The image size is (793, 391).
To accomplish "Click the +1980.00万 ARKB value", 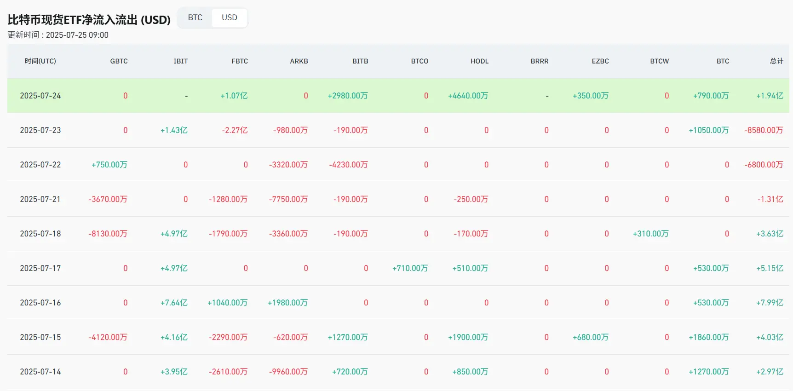I will [x=288, y=303].
